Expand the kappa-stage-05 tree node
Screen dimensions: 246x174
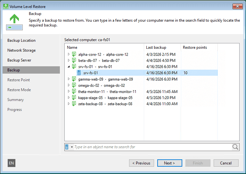tap(69, 98)
